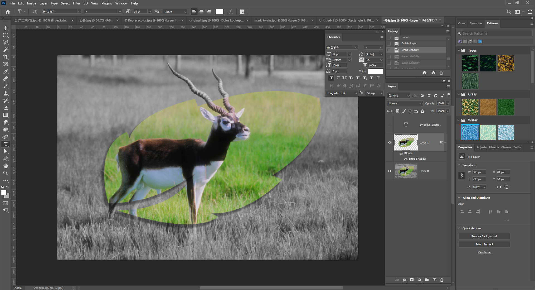
Task: Toggle Effects visibility on Layer 1
Action: [401, 154]
